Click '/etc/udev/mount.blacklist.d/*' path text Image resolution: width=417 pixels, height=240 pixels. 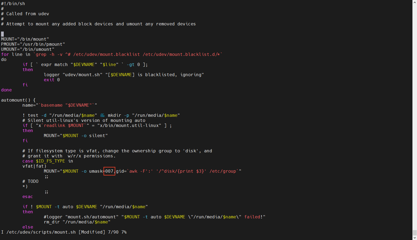181,54
